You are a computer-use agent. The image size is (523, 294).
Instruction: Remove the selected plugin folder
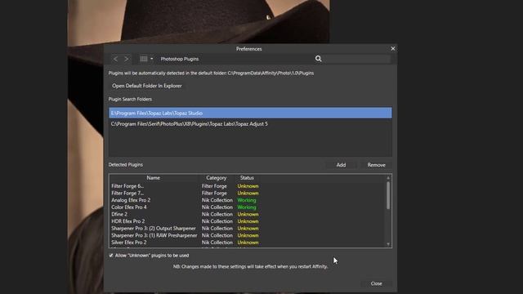(376, 165)
